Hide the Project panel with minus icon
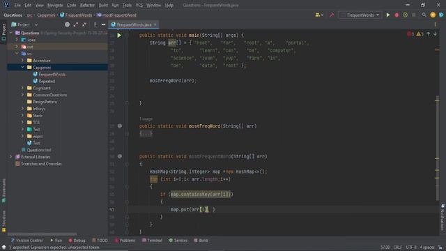 (x=104, y=25)
